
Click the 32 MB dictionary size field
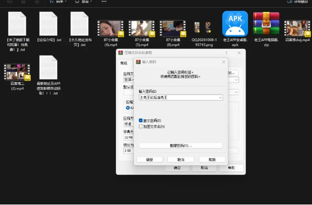coord(129,137)
